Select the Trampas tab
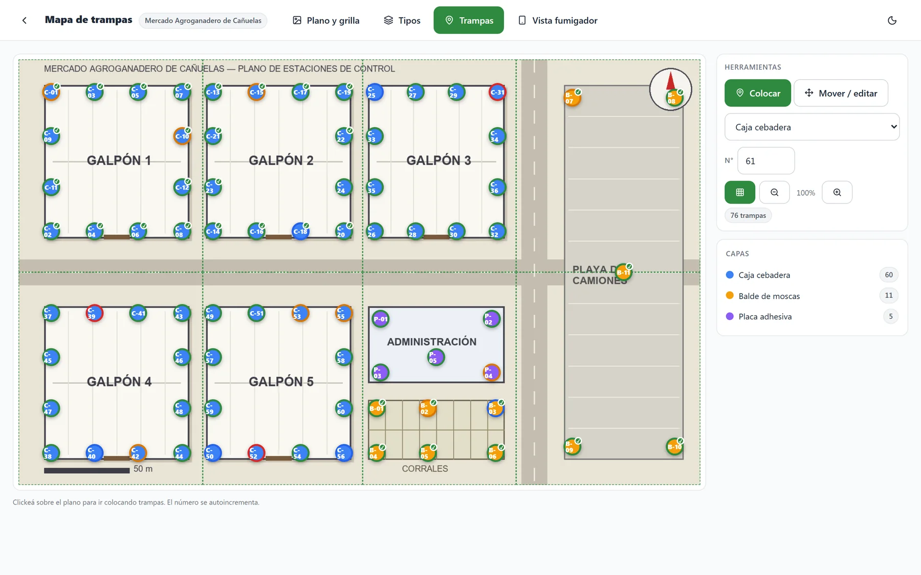Screen dimensions: 921x575 coord(468,20)
